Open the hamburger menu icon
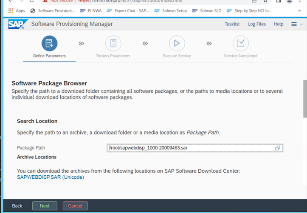The height and width of the screenshot is (213, 307). coord(294,24)
